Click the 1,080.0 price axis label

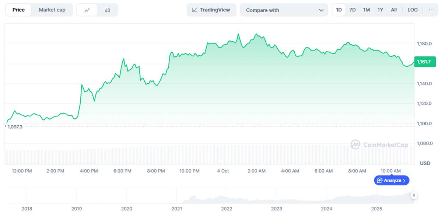pyautogui.click(x=424, y=143)
